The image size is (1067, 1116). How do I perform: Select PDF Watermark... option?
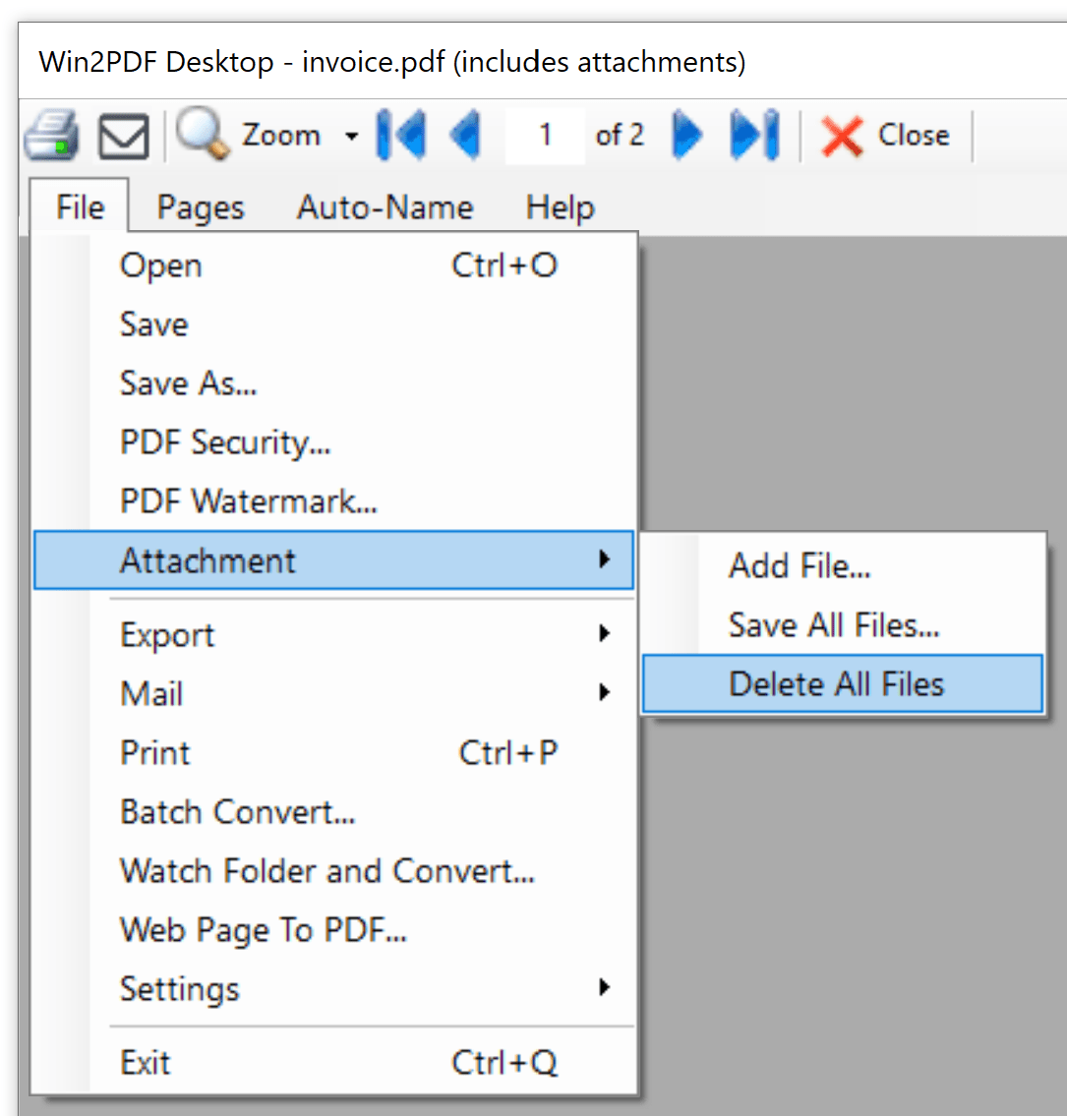[x=249, y=501]
